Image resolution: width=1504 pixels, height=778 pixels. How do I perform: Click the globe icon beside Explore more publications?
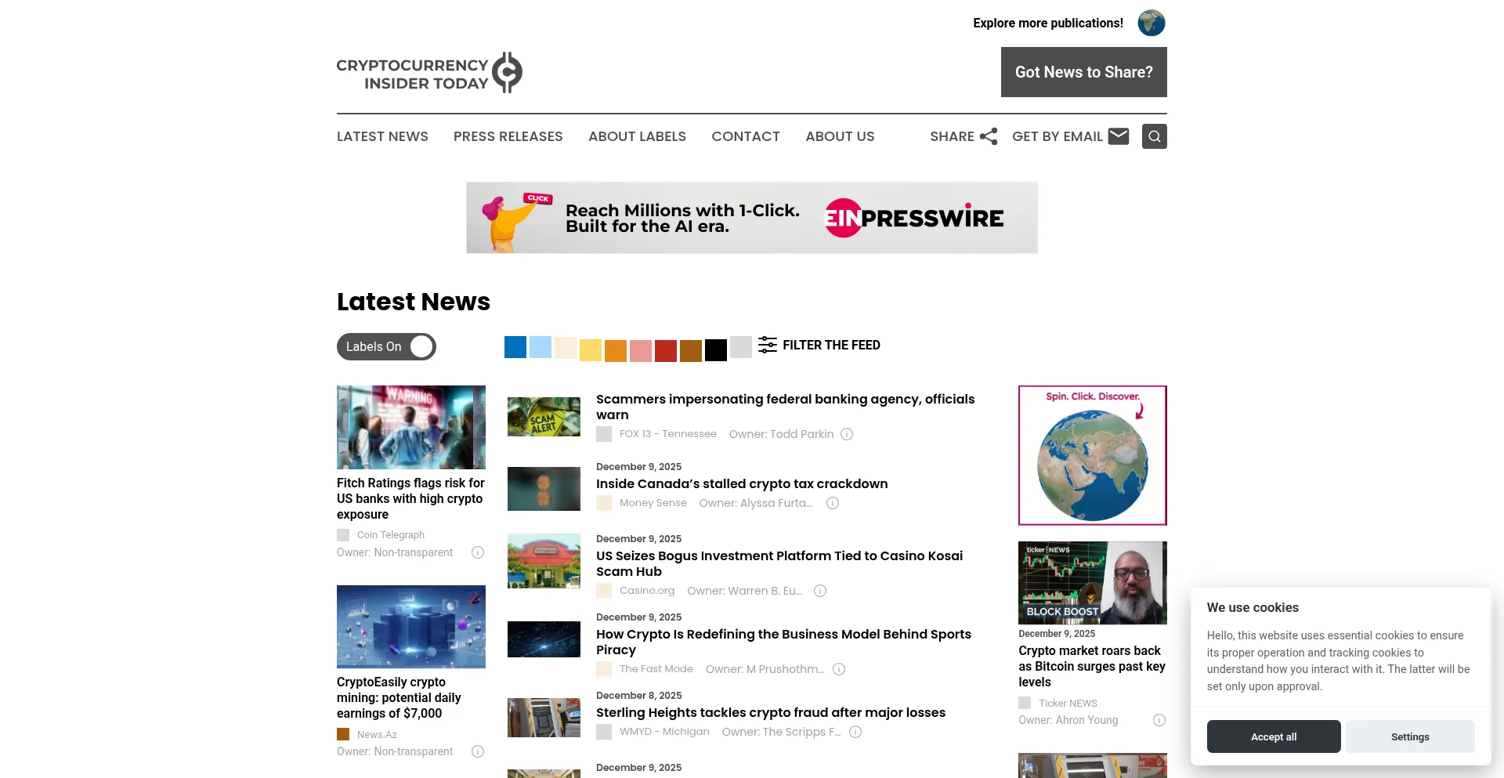point(1151,23)
